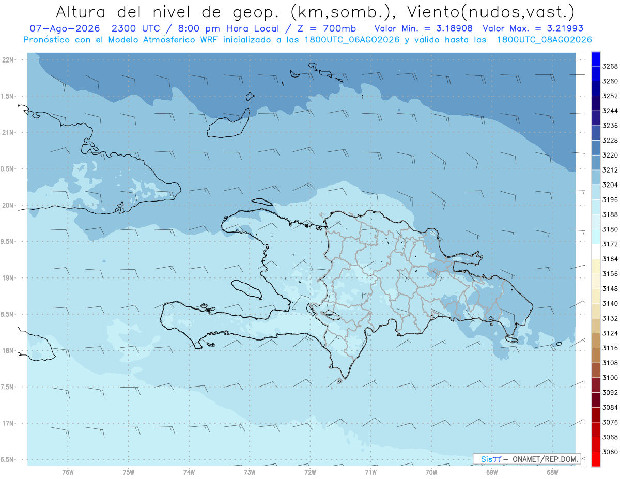
Task: Click the 'ONAMET/REP.DOM.' credit label
Action: [x=546, y=459]
